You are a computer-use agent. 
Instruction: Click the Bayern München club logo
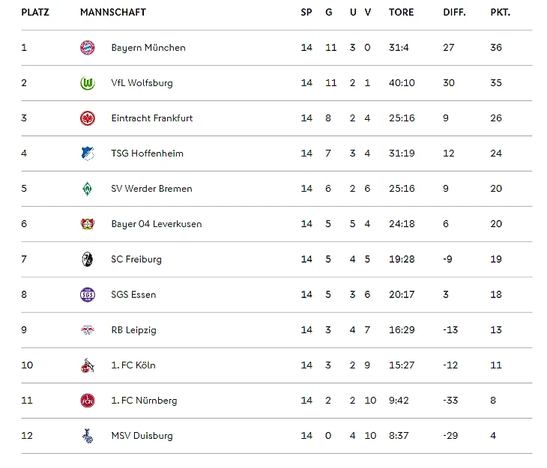[88, 48]
